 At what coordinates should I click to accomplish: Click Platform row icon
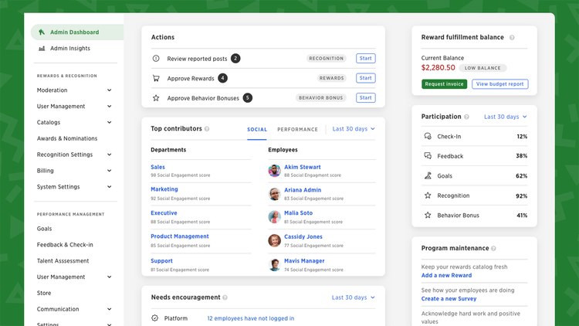click(x=154, y=318)
